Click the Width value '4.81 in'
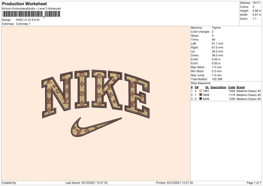Viewport: 263px width, 186px height. coord(256,15)
